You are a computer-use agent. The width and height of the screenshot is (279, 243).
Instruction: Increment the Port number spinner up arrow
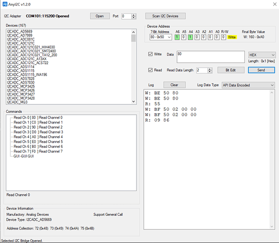[x=134, y=15]
